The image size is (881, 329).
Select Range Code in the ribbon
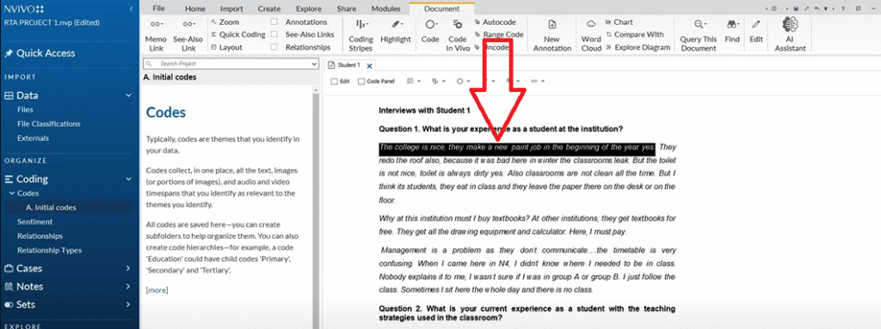(x=499, y=35)
